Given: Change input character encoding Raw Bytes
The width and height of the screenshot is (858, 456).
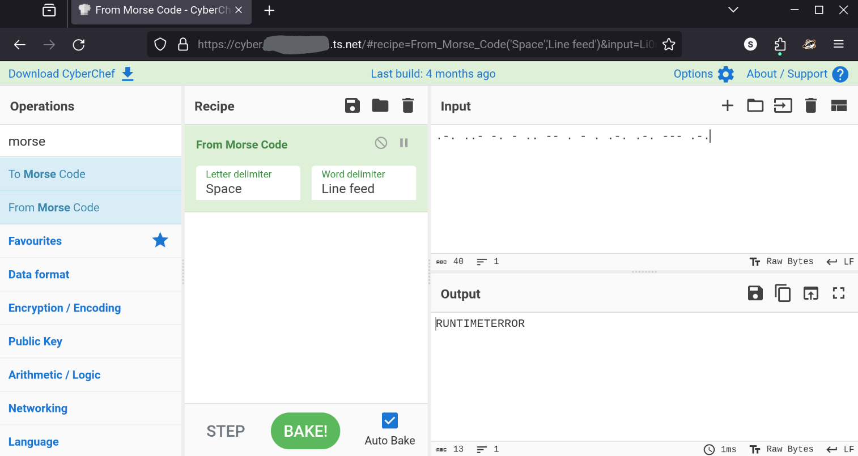Looking at the screenshot, I should (781, 261).
